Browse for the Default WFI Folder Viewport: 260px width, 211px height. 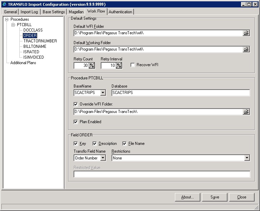coord(246,33)
